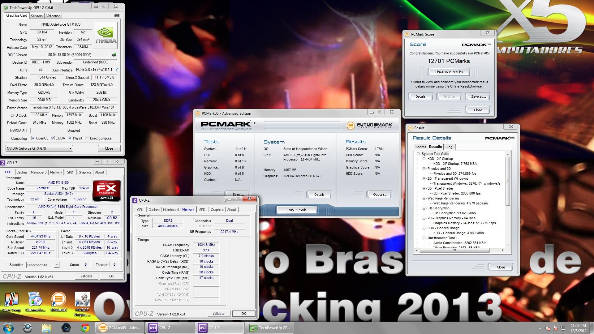Click the GPU-Z title bar icon
The width and height of the screenshot is (594, 334).
click(x=6, y=7)
